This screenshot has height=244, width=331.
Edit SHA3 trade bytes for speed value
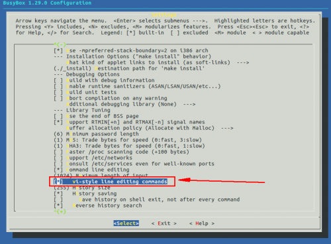tap(129, 146)
